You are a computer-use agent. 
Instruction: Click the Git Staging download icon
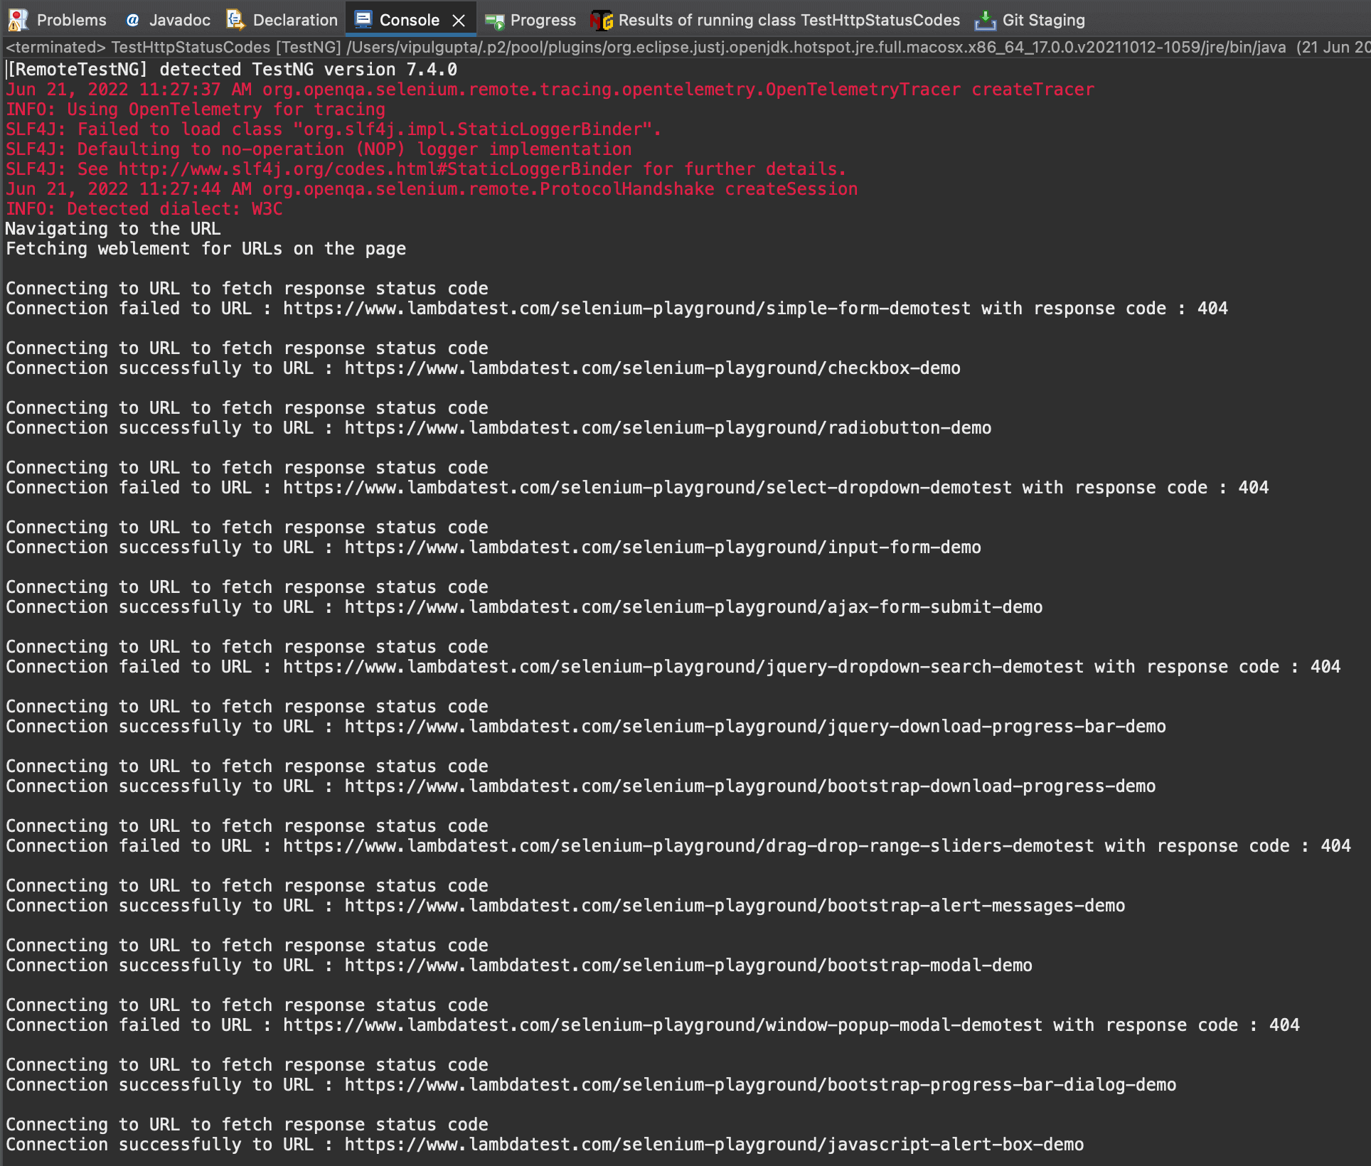pos(985,19)
